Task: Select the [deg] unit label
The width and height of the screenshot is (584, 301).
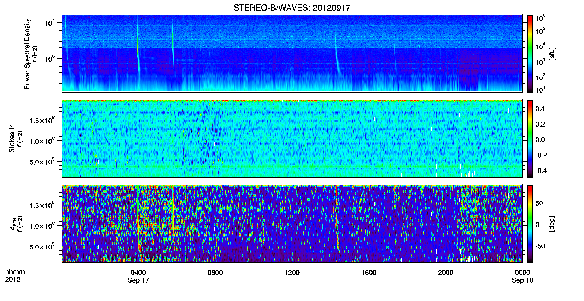Action: 552,224
